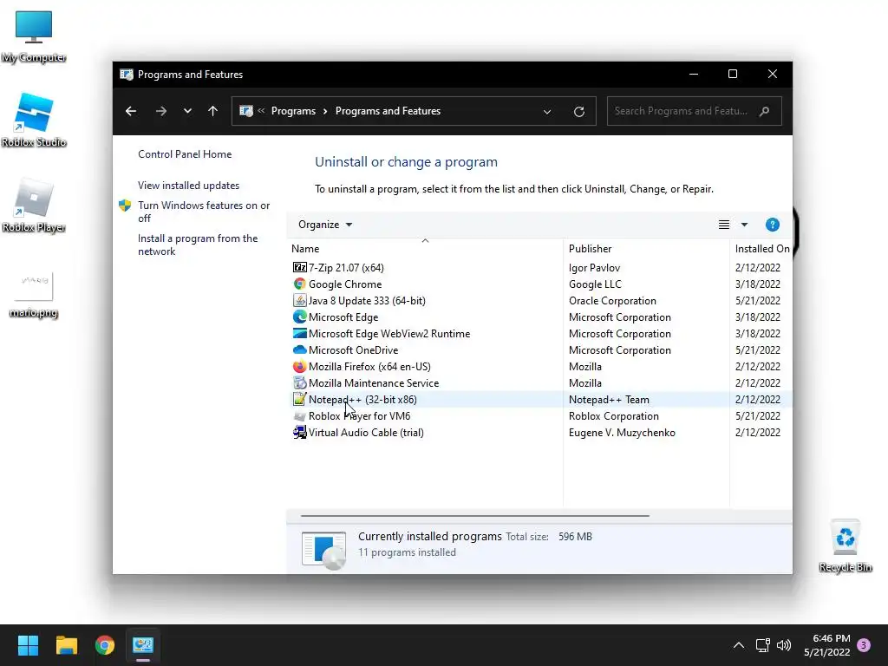
Task: Select the Mozilla Firefox icon in the list
Action: [x=299, y=367]
